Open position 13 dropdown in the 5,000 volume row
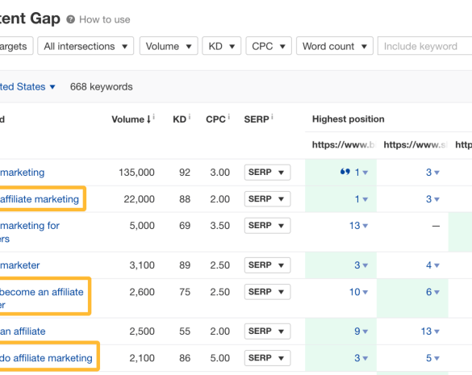The width and height of the screenshot is (472, 375). pos(358,226)
